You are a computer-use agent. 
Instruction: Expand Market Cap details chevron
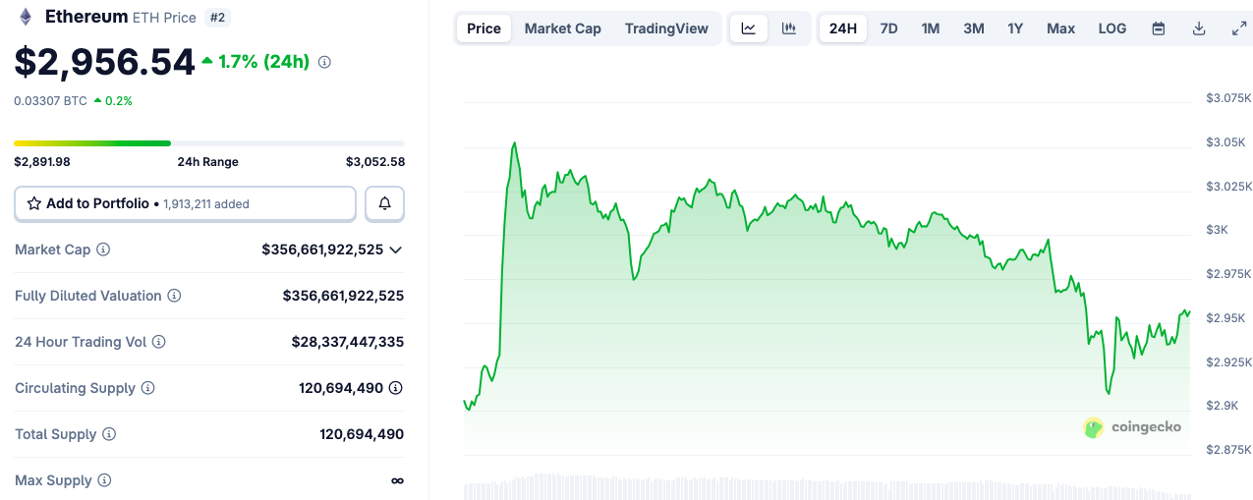(x=395, y=250)
